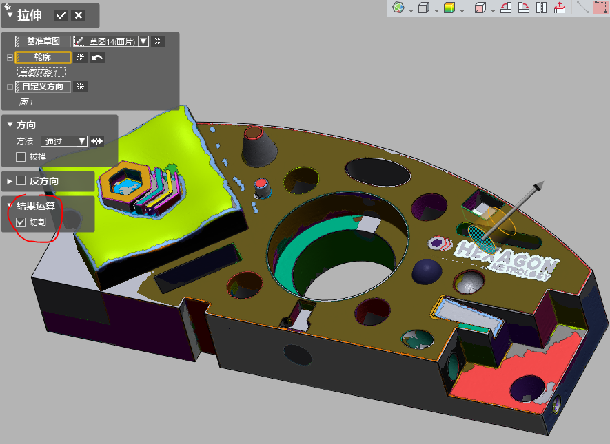Click the 轮廓 profile button

point(43,57)
